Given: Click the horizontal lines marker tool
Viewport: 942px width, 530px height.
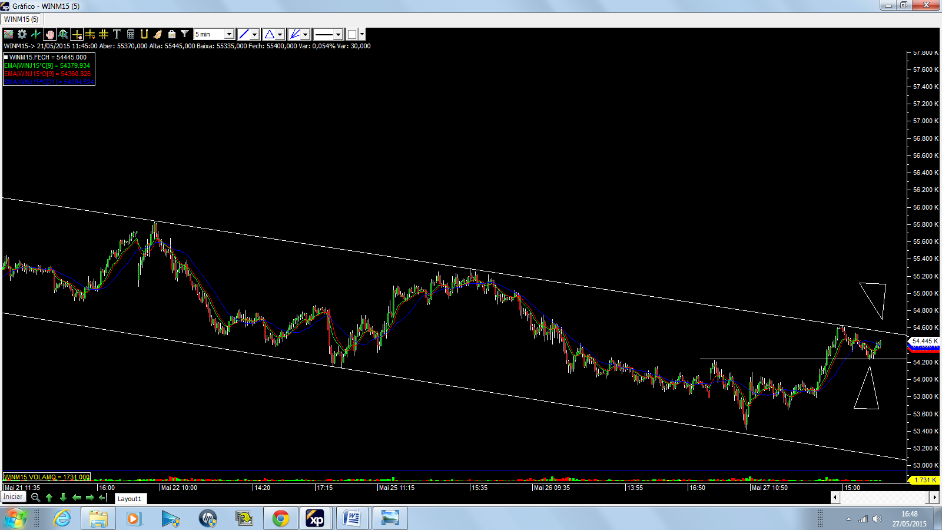Looking at the screenshot, I should tap(90, 34).
